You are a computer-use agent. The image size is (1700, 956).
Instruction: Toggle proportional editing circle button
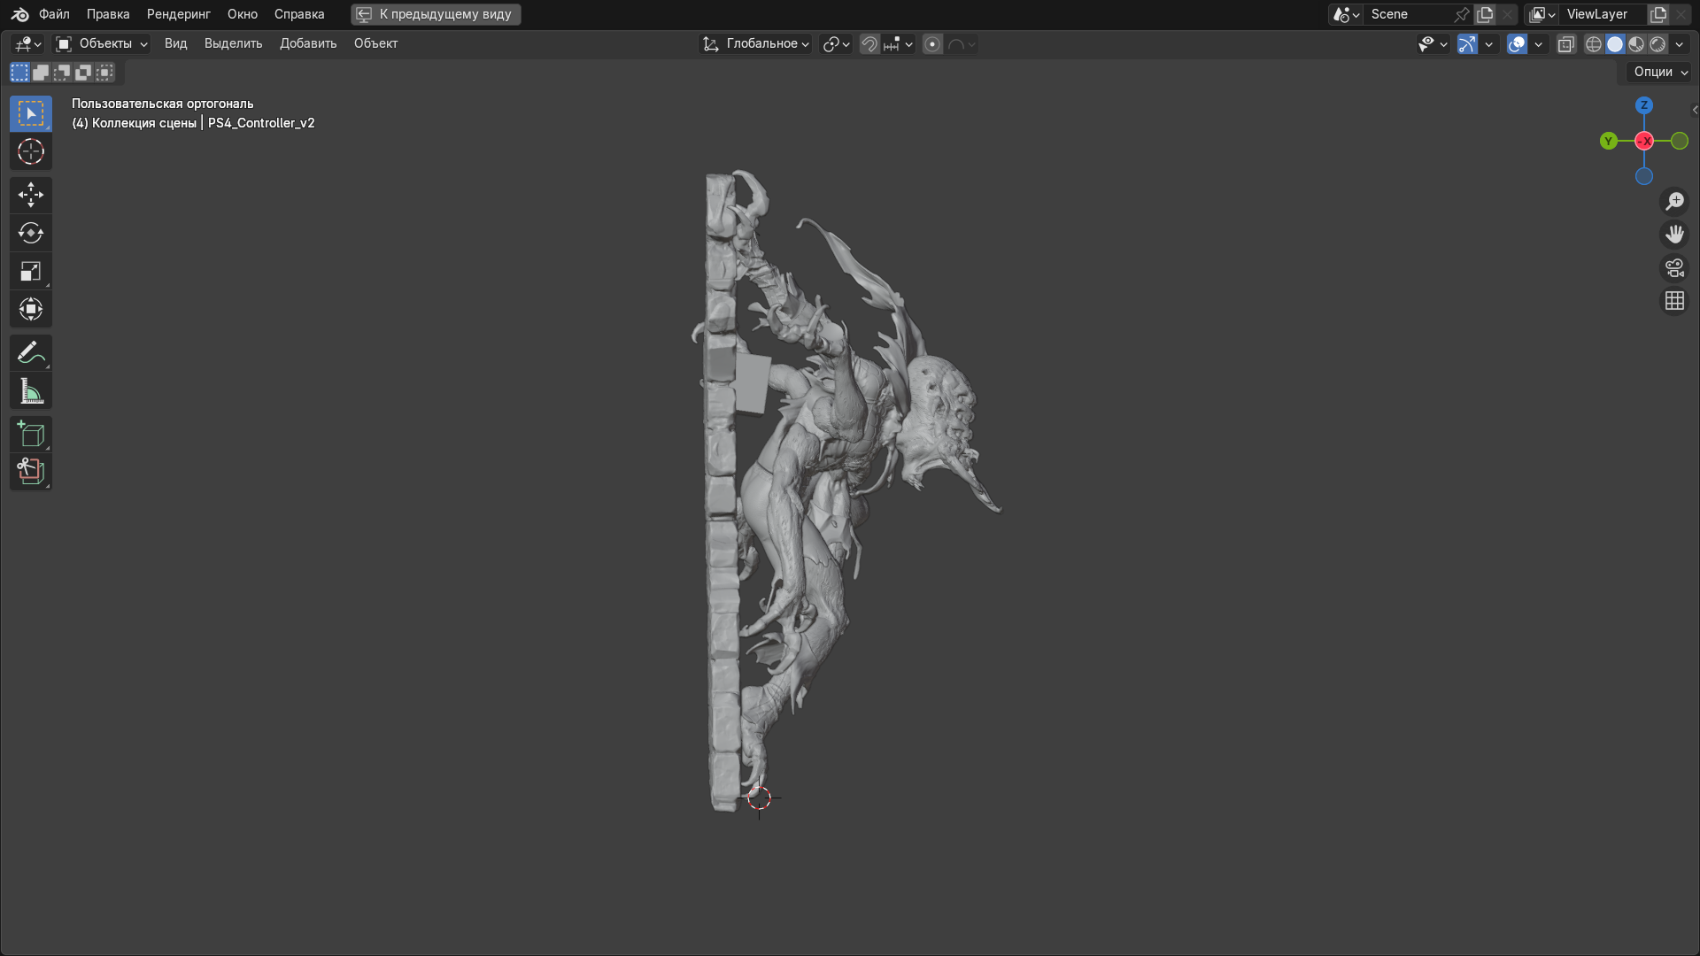tap(932, 44)
